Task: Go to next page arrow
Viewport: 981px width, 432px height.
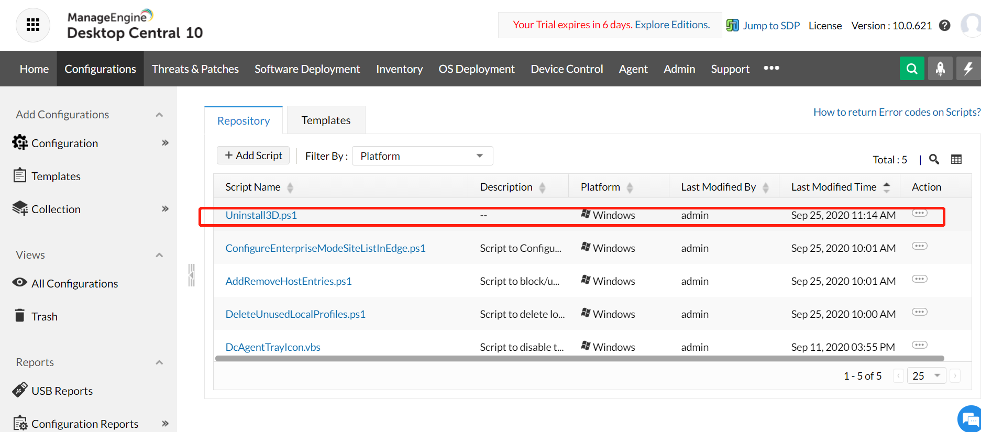Action: [x=955, y=376]
